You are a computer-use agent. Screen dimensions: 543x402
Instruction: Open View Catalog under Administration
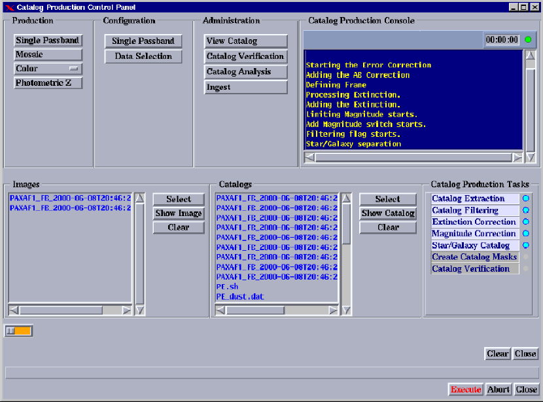(245, 41)
